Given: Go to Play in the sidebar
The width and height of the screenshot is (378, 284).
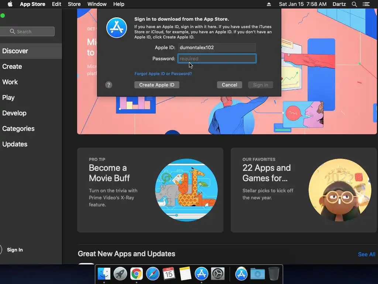Looking at the screenshot, I should [x=31, y=98].
